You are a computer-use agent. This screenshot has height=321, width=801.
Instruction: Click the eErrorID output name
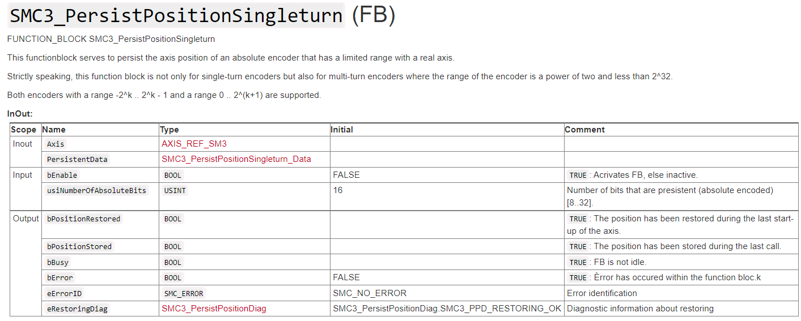pos(64,294)
